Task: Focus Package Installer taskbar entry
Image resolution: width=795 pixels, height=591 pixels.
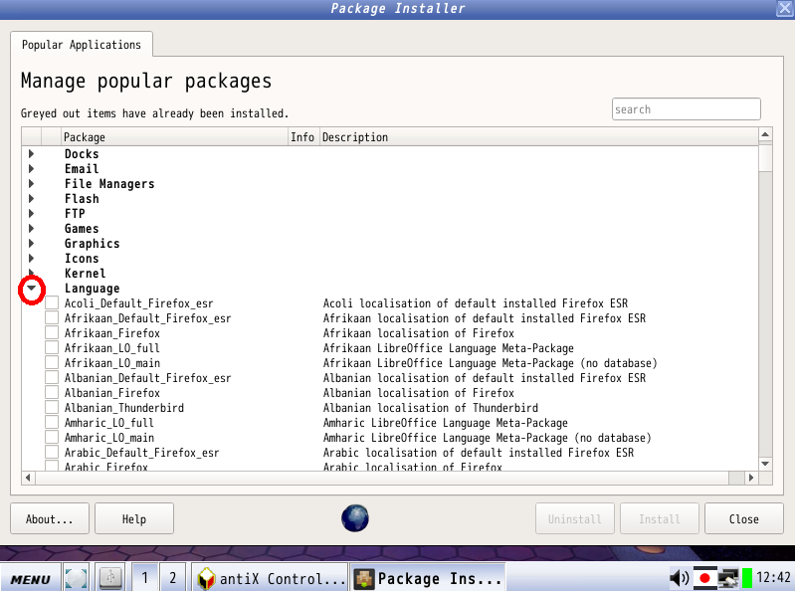Action: click(428, 578)
